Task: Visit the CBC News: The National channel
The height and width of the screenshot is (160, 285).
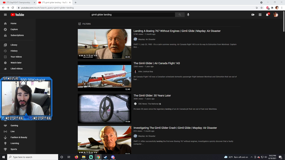Action: click(148, 104)
